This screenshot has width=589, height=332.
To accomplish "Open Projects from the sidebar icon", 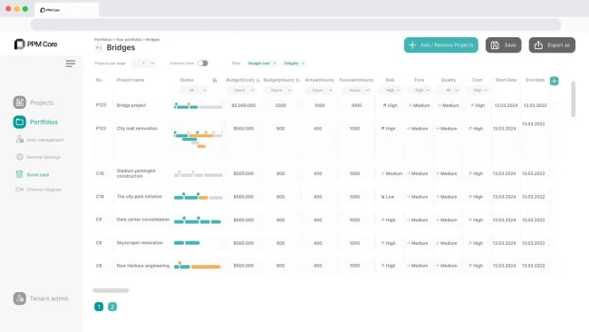I will coord(20,103).
